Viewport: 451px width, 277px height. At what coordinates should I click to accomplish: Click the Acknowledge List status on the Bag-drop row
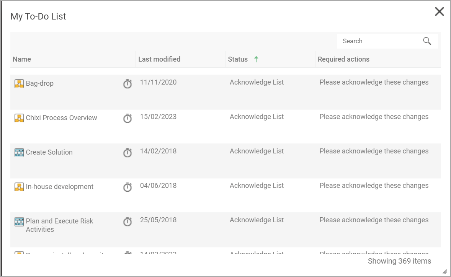pos(257,82)
